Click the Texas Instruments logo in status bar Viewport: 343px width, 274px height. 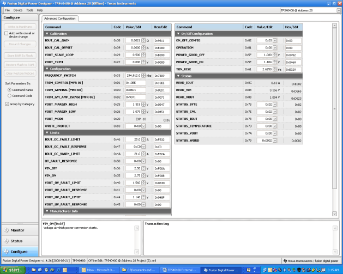coord(285,261)
